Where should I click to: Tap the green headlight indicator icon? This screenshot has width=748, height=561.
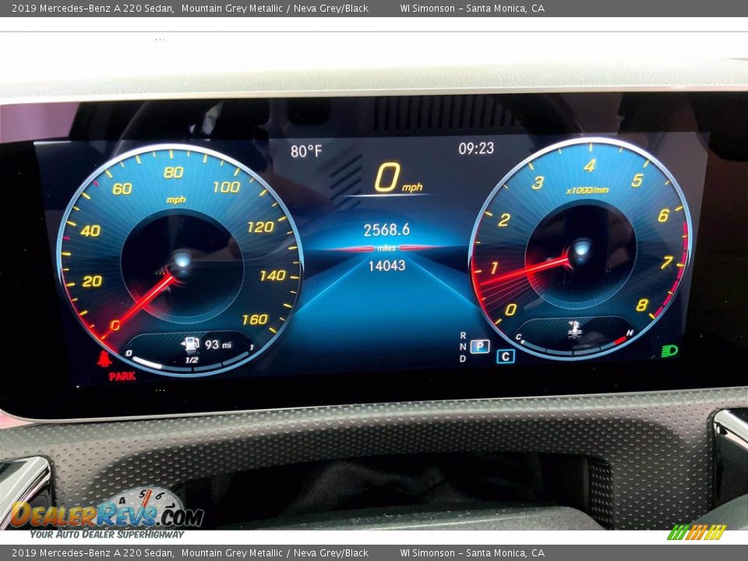pos(669,351)
